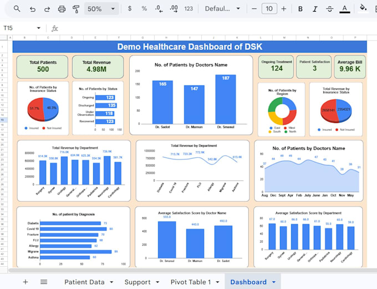This screenshot has width=377, height=289.
Task: Click the search magnifier icon in toolbar
Action: (17, 9)
